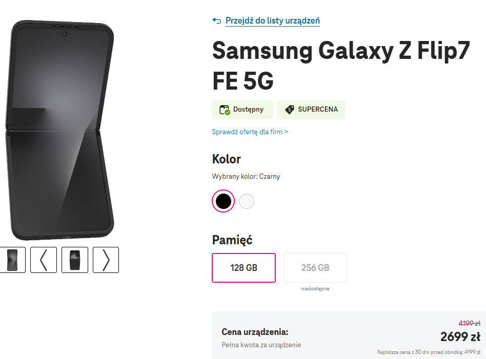
Task: Click the 'niedostępne' label under 256 GB
Action: tap(315, 289)
